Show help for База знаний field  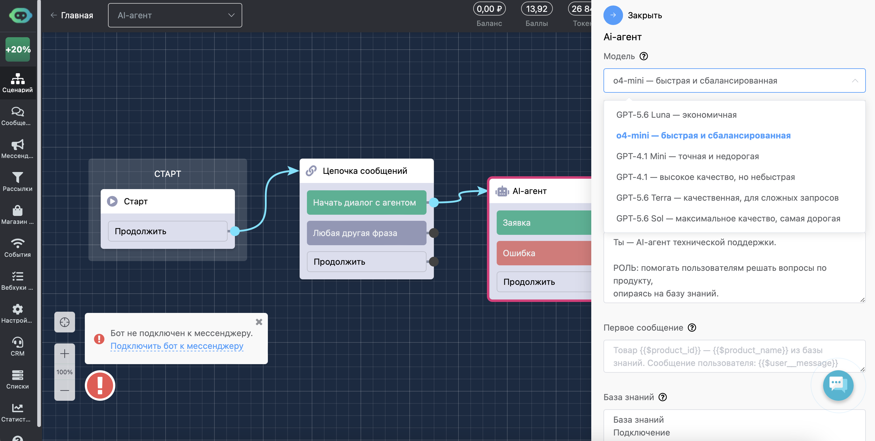coord(663,397)
